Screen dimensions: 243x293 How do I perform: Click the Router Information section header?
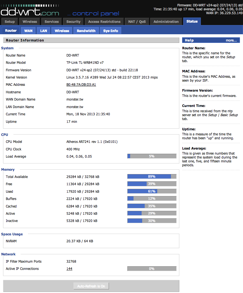[91, 40]
